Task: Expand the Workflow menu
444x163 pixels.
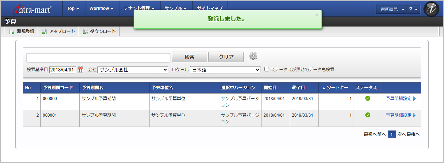Action: point(101,8)
